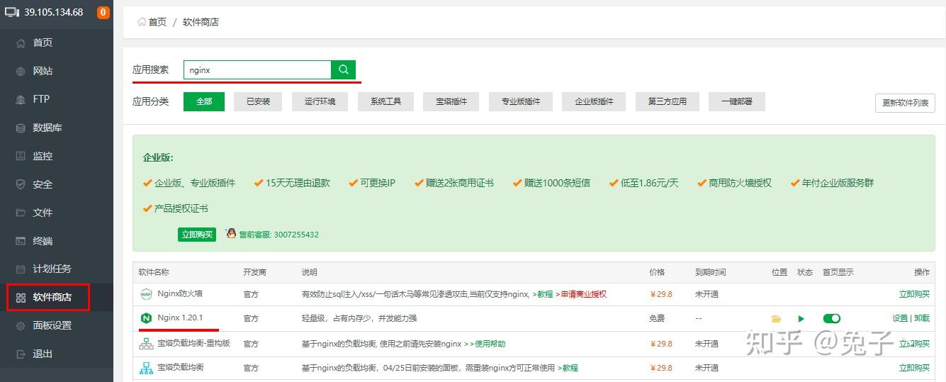Viewport: 946px width, 382px height.
Task: Click the notification badge beside server IP
Action: click(x=103, y=12)
